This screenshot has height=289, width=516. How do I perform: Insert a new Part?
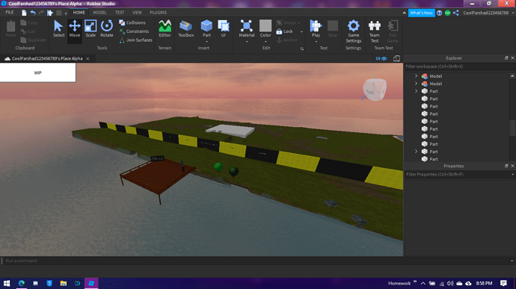click(206, 28)
